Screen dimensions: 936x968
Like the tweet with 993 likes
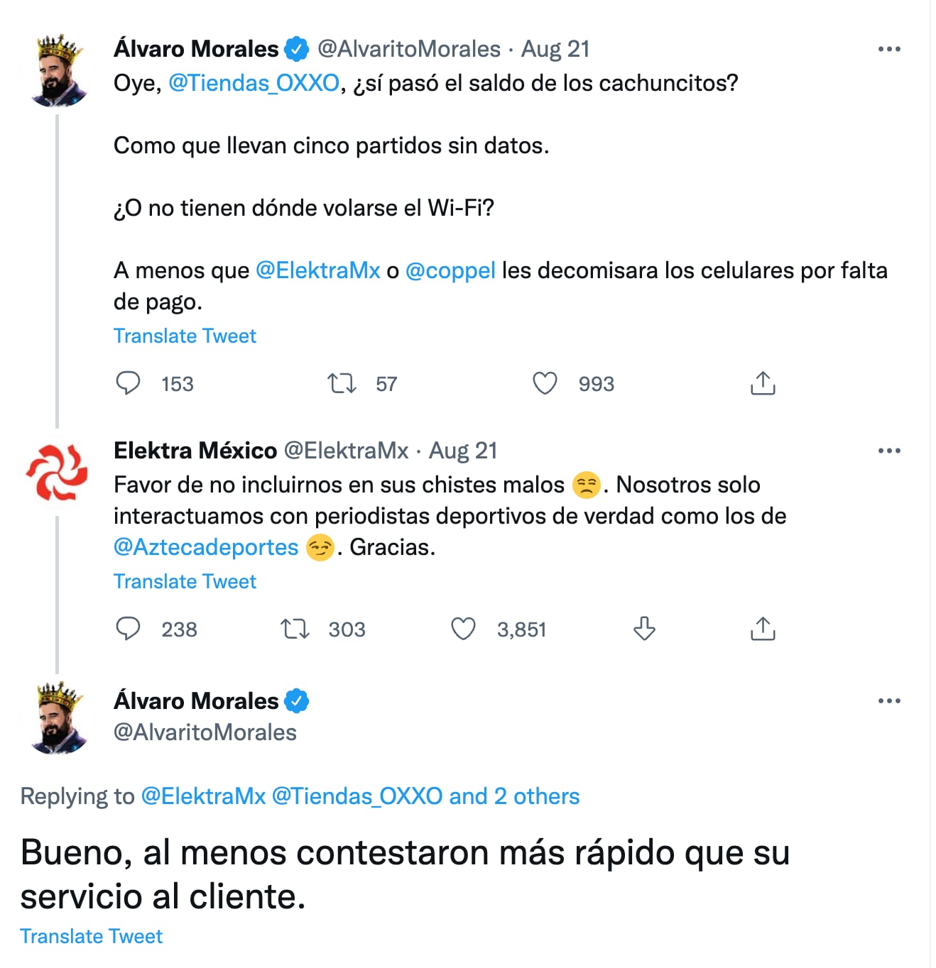pos(545,383)
